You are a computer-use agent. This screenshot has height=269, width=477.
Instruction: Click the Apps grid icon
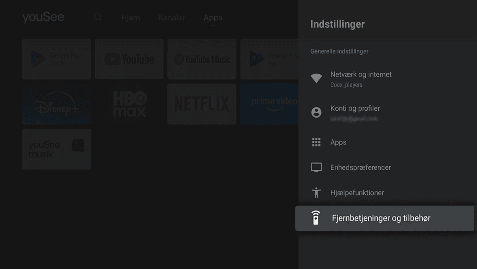(316, 142)
